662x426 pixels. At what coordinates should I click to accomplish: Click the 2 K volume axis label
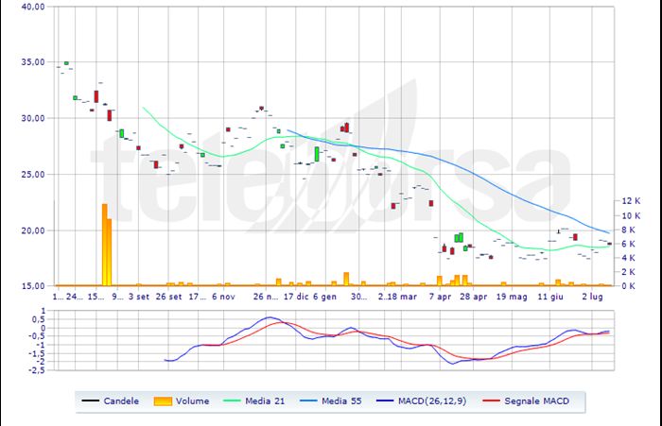point(628,272)
